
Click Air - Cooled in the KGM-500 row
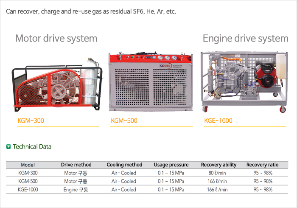124,181
